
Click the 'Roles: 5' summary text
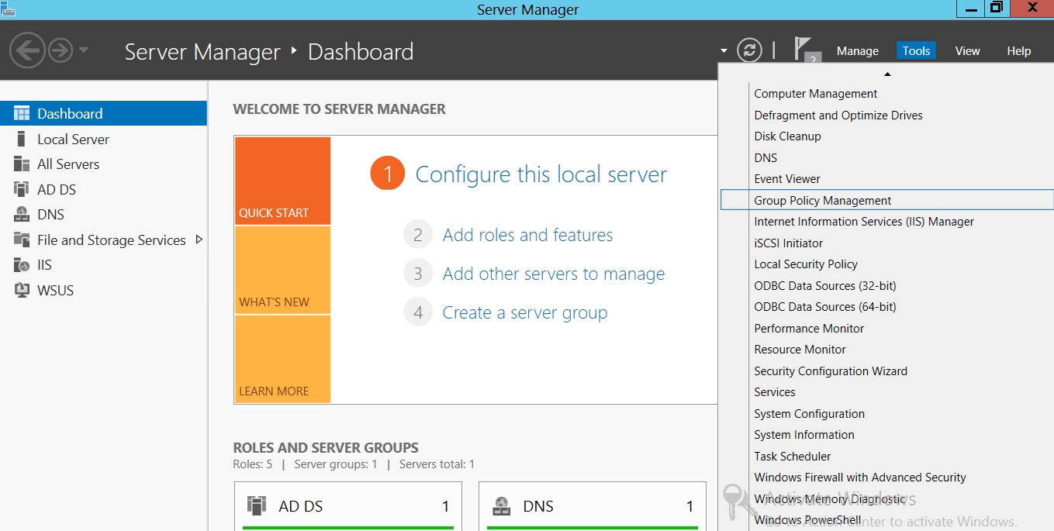pyautogui.click(x=253, y=464)
